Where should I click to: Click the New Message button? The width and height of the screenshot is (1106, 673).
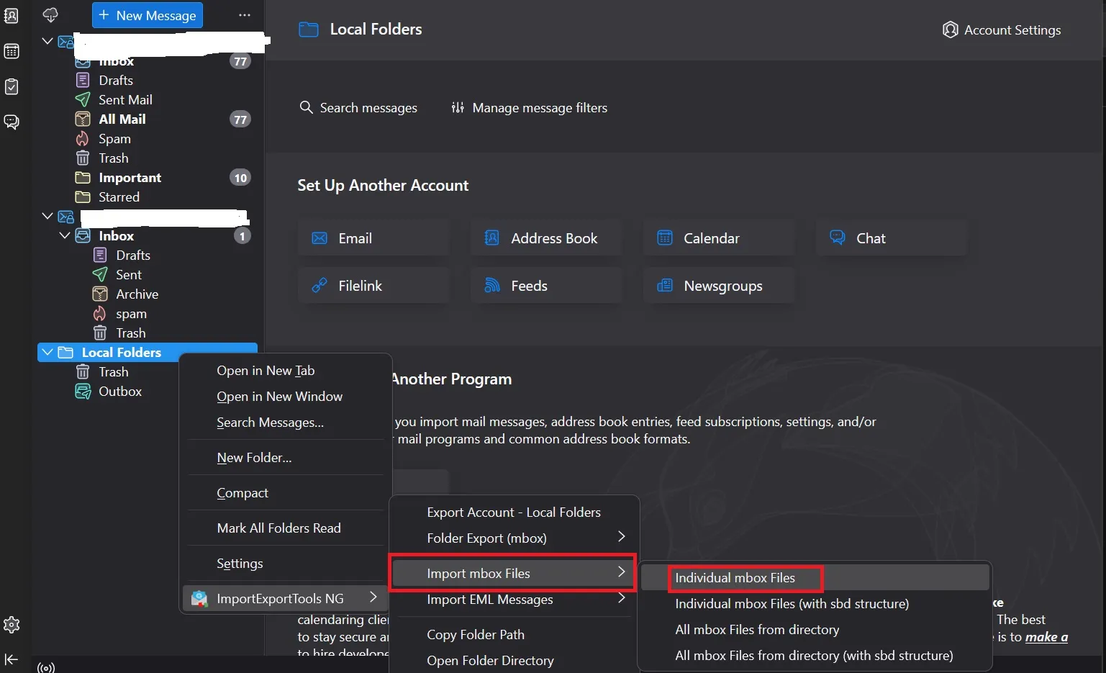tap(147, 14)
